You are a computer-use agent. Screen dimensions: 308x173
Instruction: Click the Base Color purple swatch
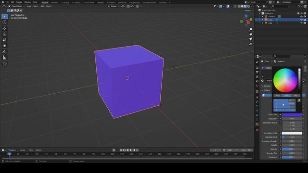[292, 114]
